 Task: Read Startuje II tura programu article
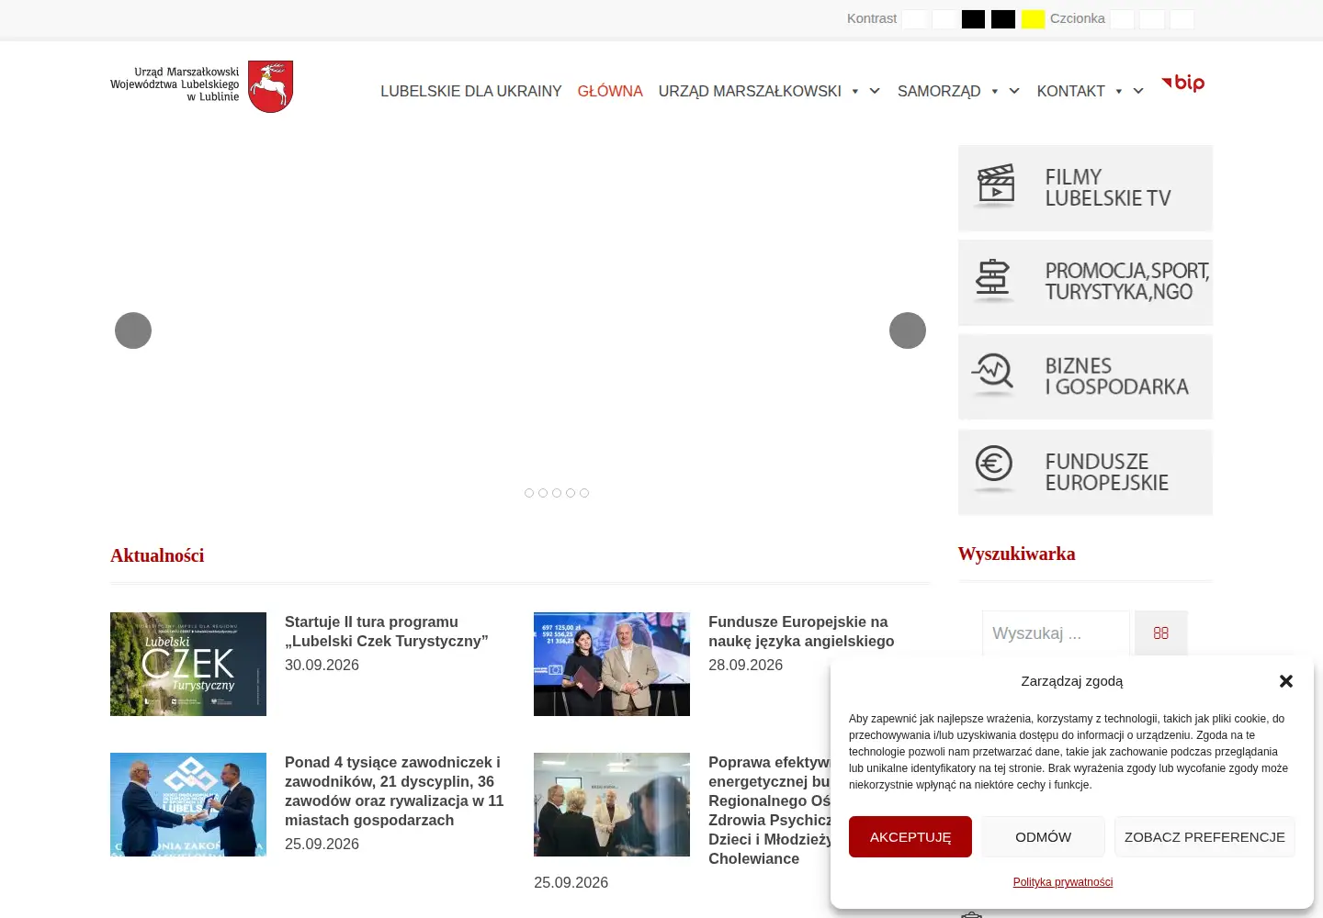tap(386, 632)
